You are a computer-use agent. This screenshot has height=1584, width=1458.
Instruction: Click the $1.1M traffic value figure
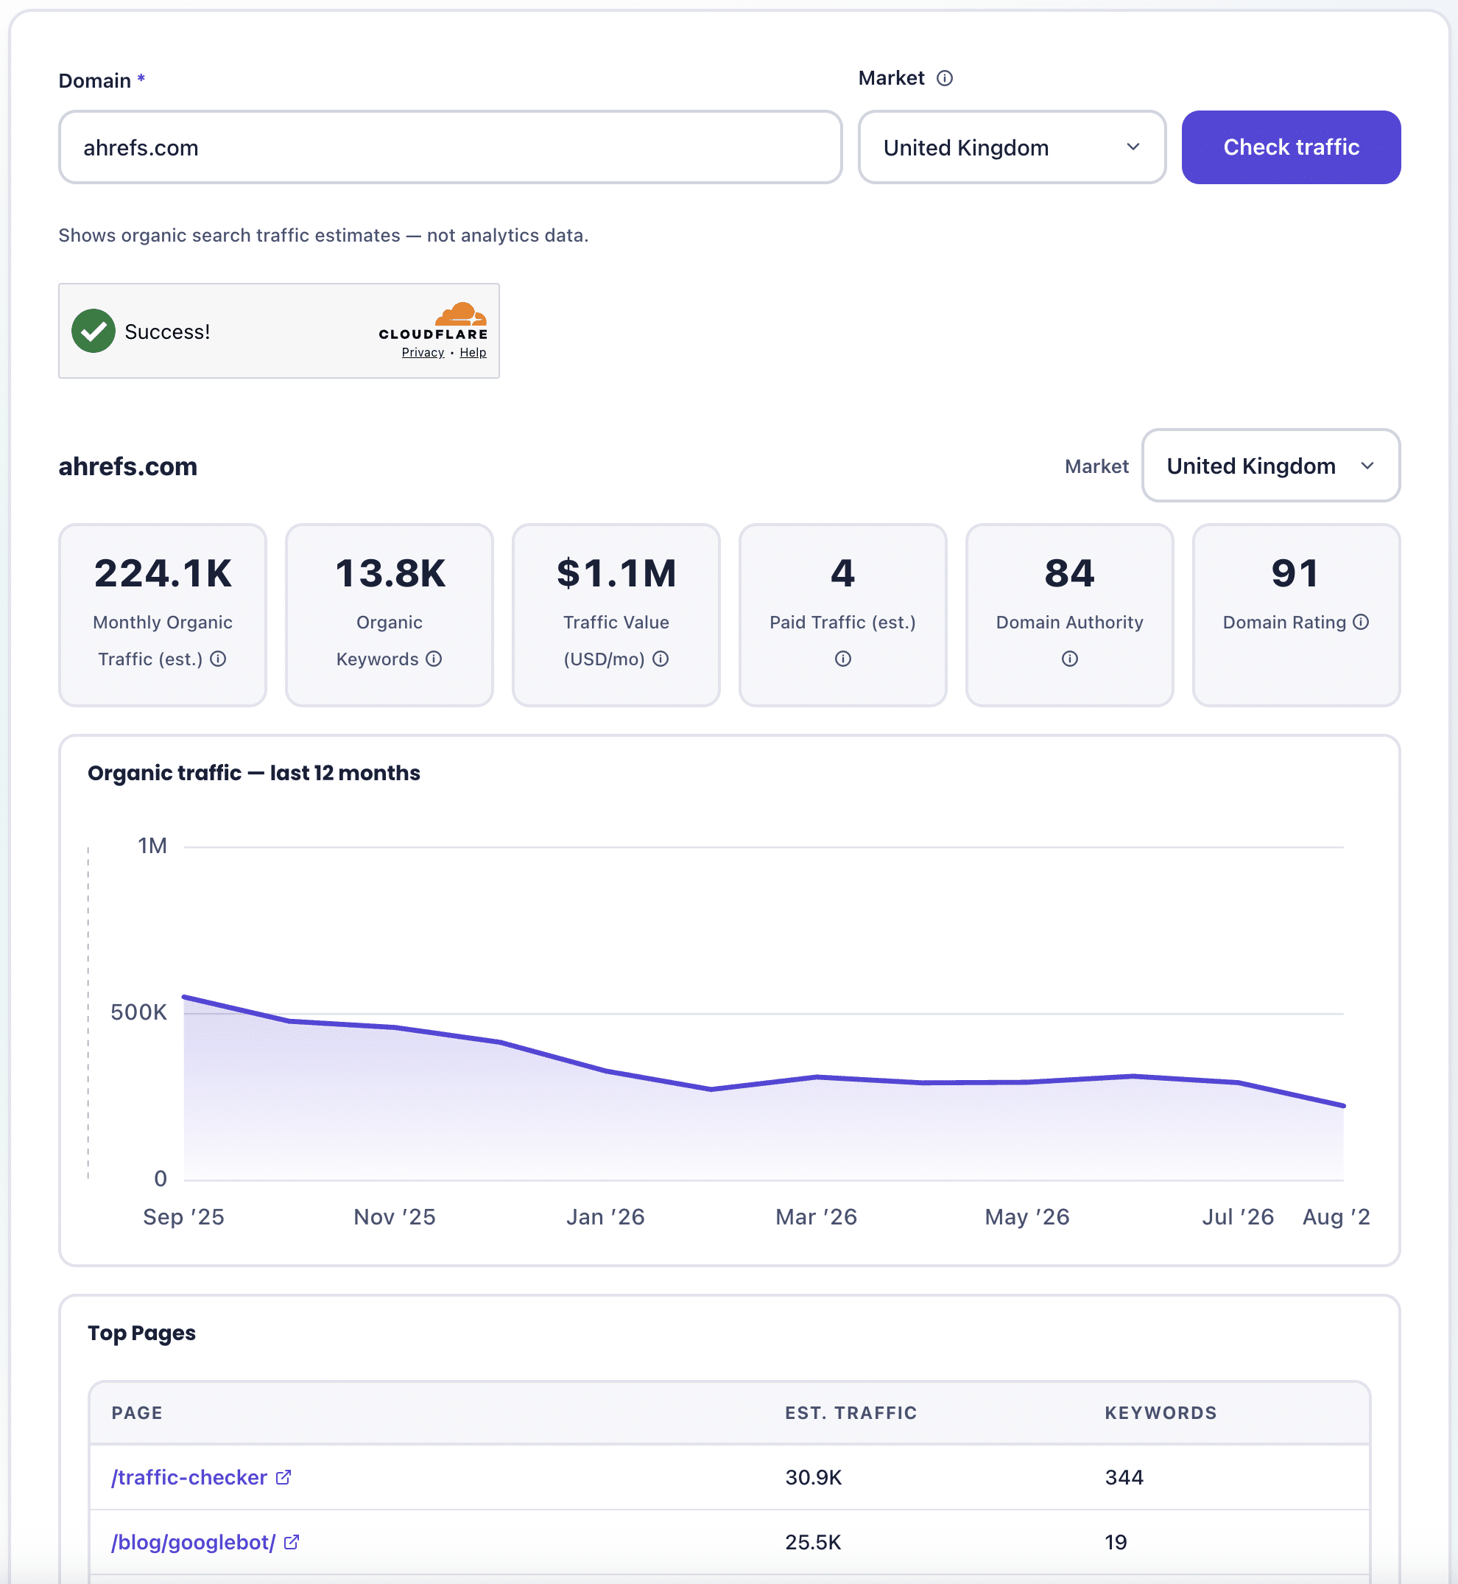click(616, 573)
